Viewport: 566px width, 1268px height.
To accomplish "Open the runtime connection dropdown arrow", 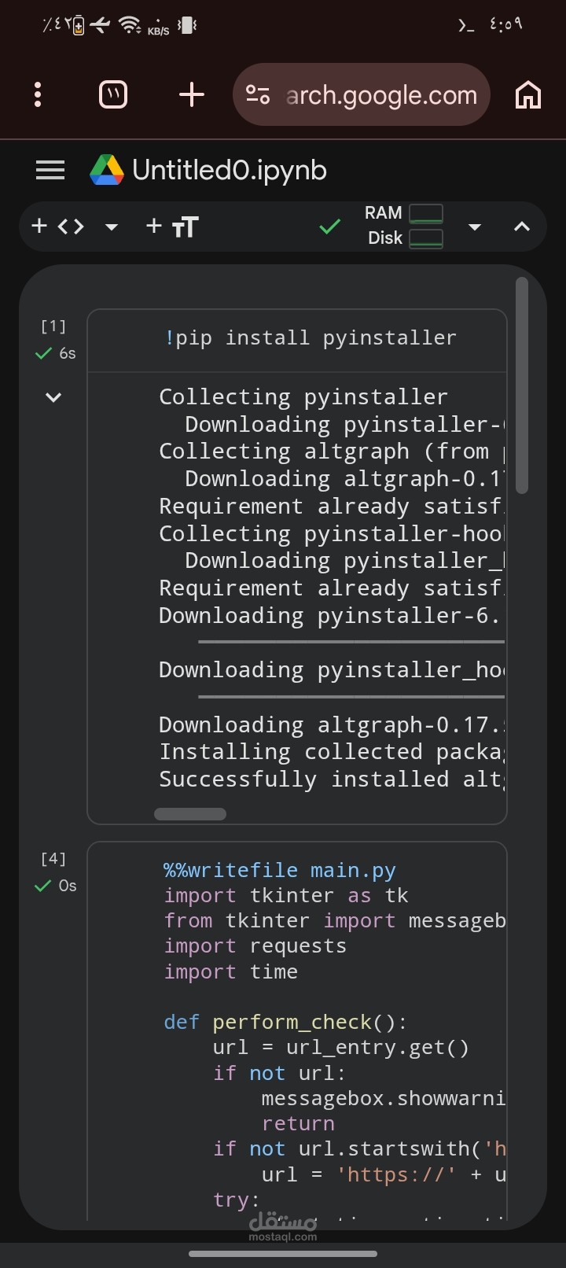I will (x=474, y=227).
